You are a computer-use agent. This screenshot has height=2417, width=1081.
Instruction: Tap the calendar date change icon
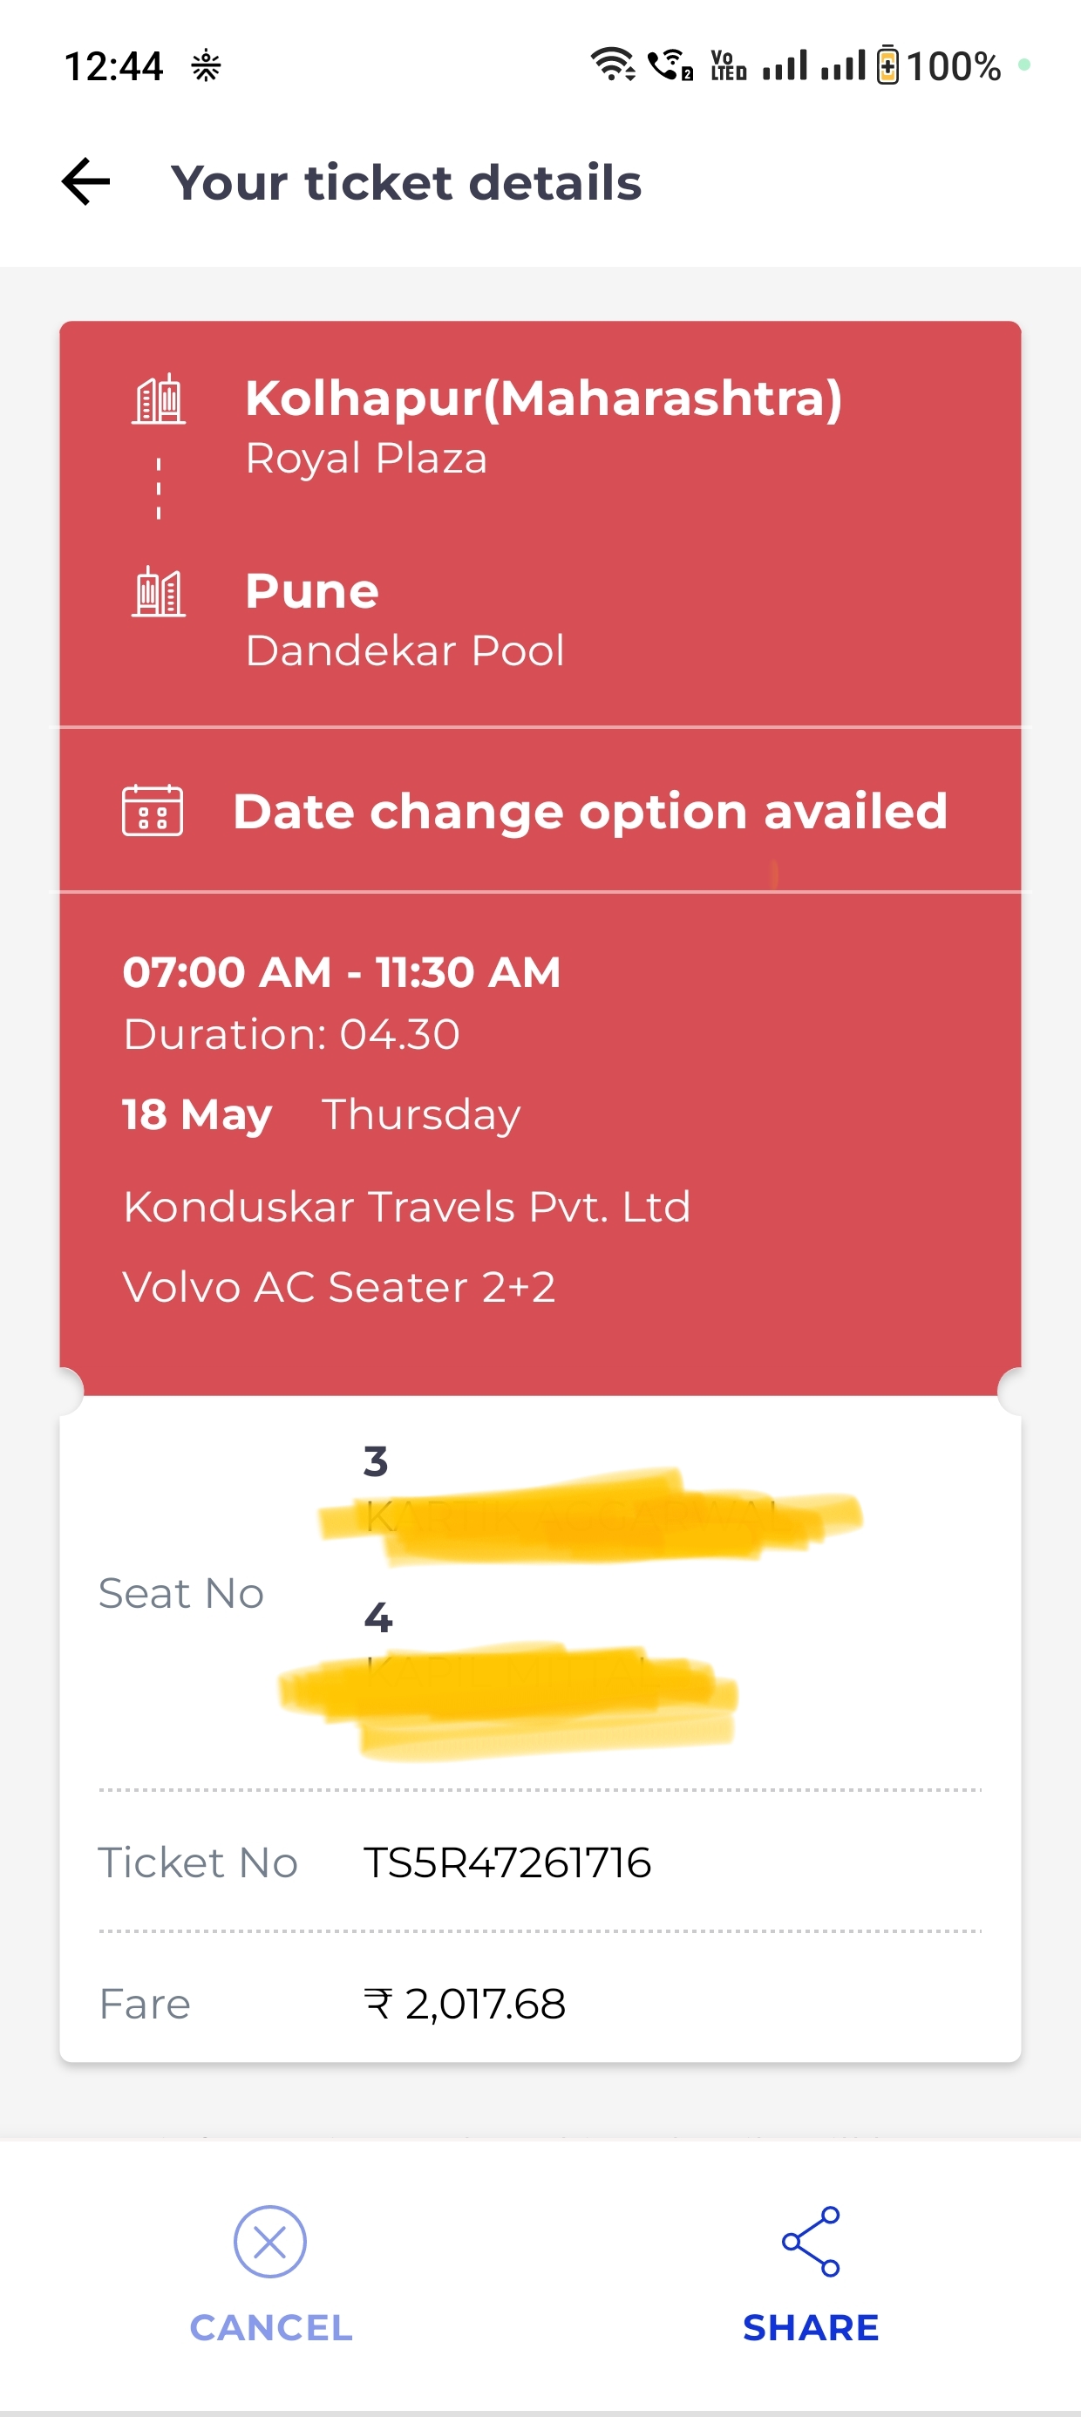pos(152,810)
